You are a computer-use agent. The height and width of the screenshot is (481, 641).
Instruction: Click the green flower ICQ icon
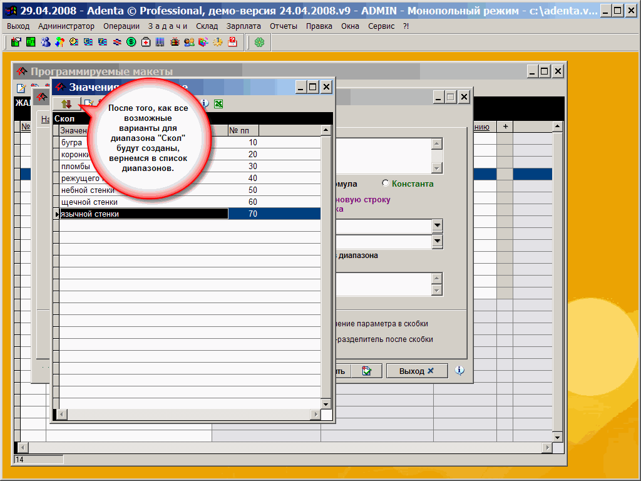(x=259, y=42)
